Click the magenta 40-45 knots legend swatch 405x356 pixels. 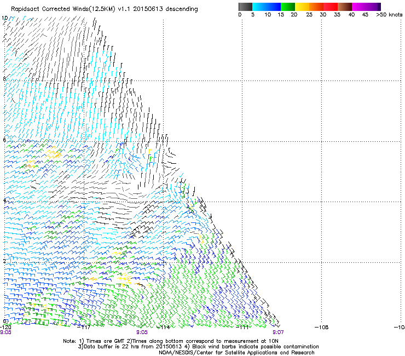tap(359, 7)
